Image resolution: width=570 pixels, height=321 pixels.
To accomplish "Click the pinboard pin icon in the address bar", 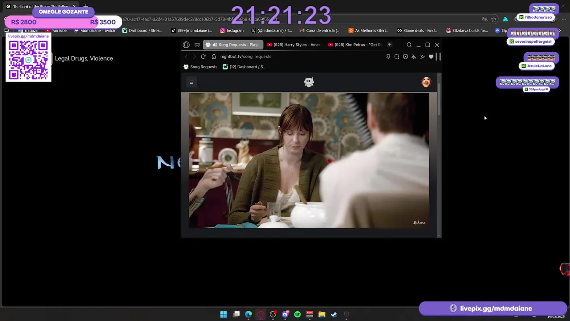I will (388, 57).
